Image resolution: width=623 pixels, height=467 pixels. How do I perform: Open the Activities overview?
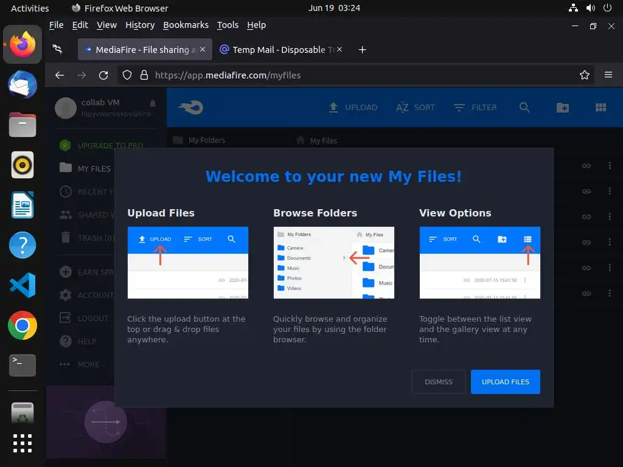pos(30,8)
